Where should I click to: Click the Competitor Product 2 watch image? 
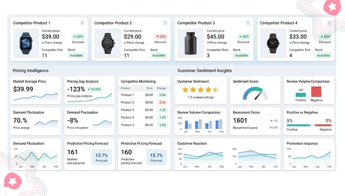108,43
